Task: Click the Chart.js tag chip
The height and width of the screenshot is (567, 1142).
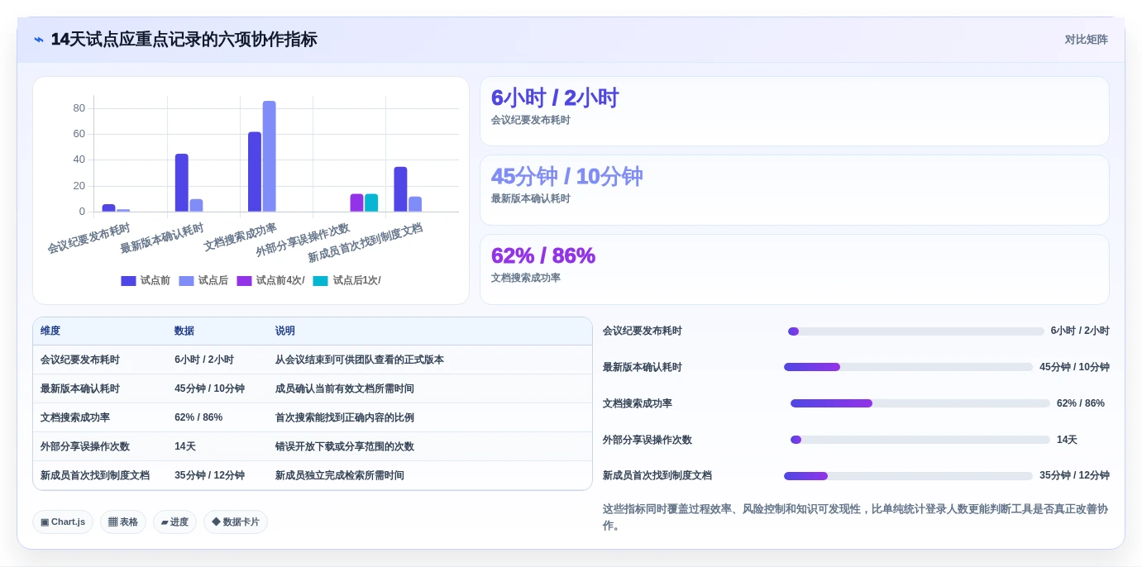Action: 63,522
